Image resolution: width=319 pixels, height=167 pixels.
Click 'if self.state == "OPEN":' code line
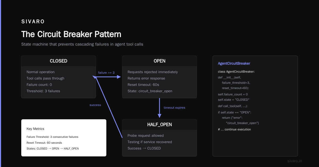click(234, 112)
